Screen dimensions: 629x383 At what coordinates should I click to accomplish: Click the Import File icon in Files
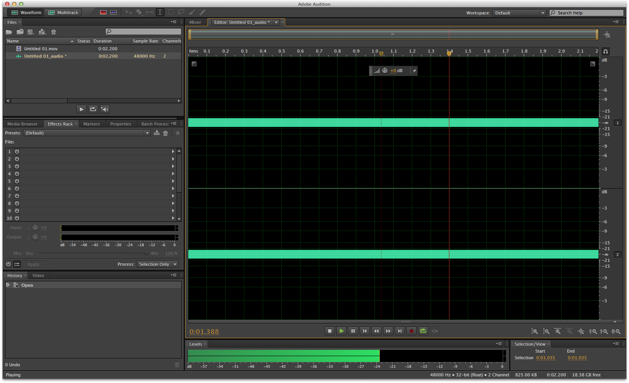point(20,32)
